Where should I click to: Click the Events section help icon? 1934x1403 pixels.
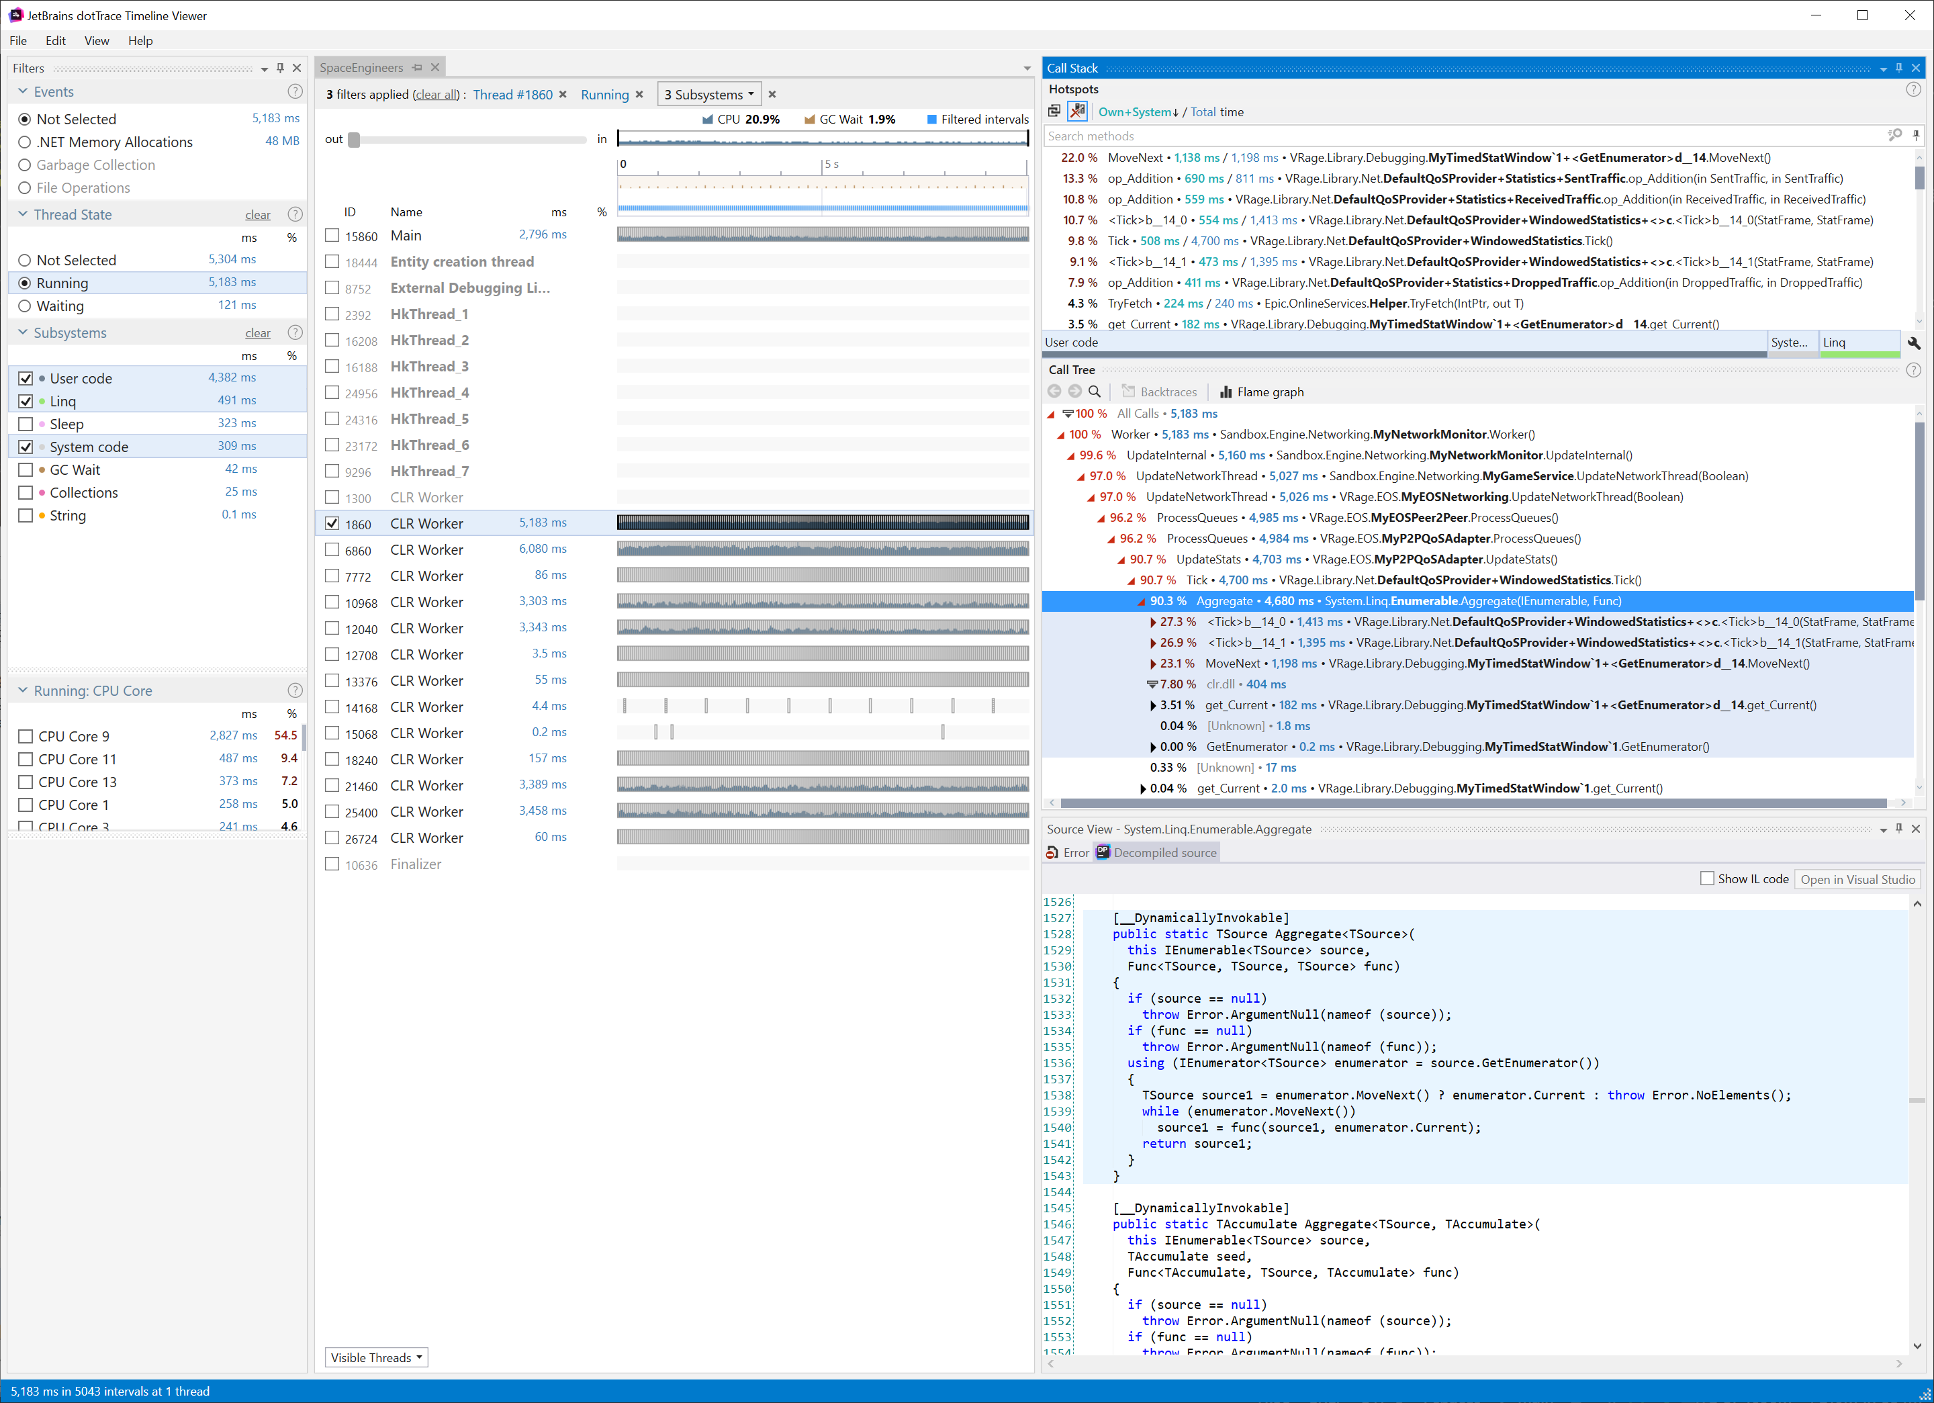pos(295,92)
